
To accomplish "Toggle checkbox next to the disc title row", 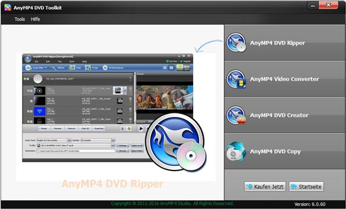I will [28, 79].
